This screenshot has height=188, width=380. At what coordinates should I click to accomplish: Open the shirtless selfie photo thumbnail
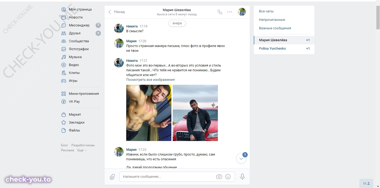[x=149, y=113]
